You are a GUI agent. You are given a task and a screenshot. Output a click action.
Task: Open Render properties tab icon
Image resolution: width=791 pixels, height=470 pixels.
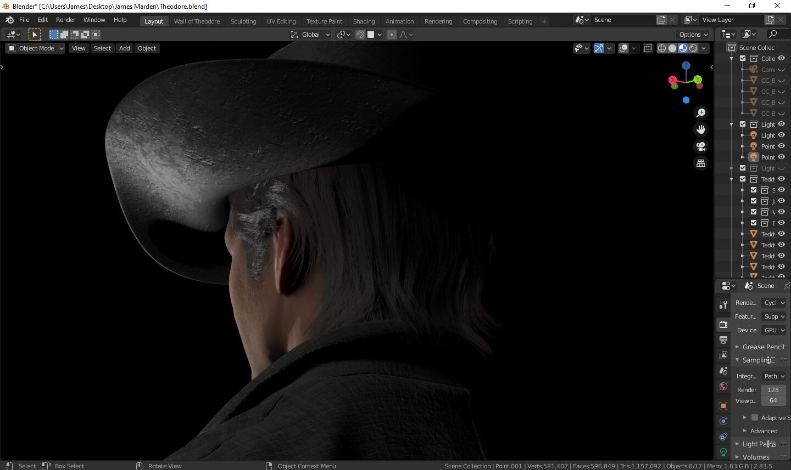pyautogui.click(x=723, y=325)
